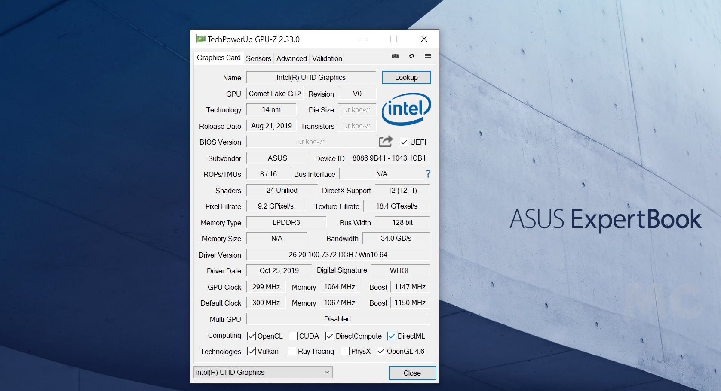The width and height of the screenshot is (721, 391).
Task: Toggle the Vulkan checkbox
Action: coord(252,351)
